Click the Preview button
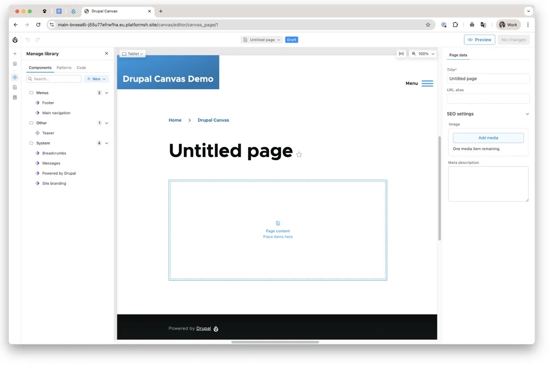 pyautogui.click(x=479, y=40)
